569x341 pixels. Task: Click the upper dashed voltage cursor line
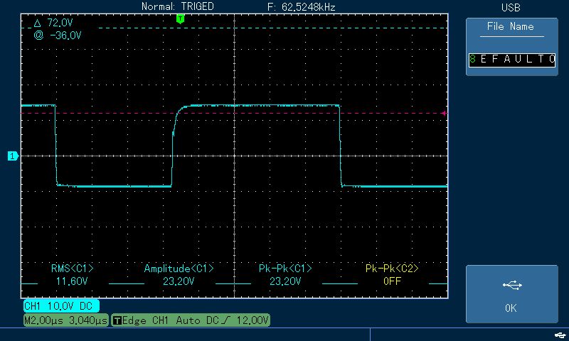273,28
